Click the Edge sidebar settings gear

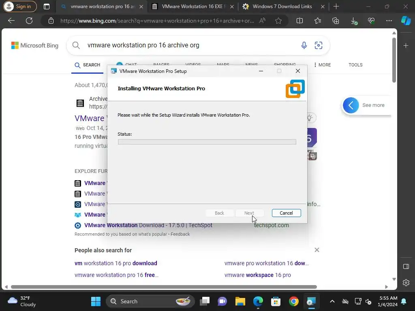click(406, 283)
